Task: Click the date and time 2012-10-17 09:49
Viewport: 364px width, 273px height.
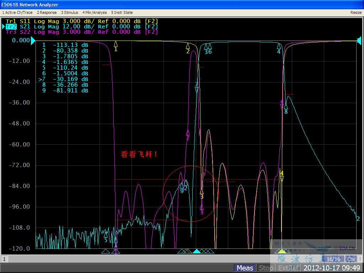Action: (332, 268)
